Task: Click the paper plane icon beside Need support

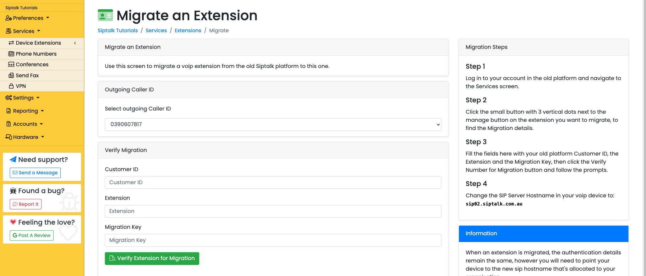Action: (13, 159)
